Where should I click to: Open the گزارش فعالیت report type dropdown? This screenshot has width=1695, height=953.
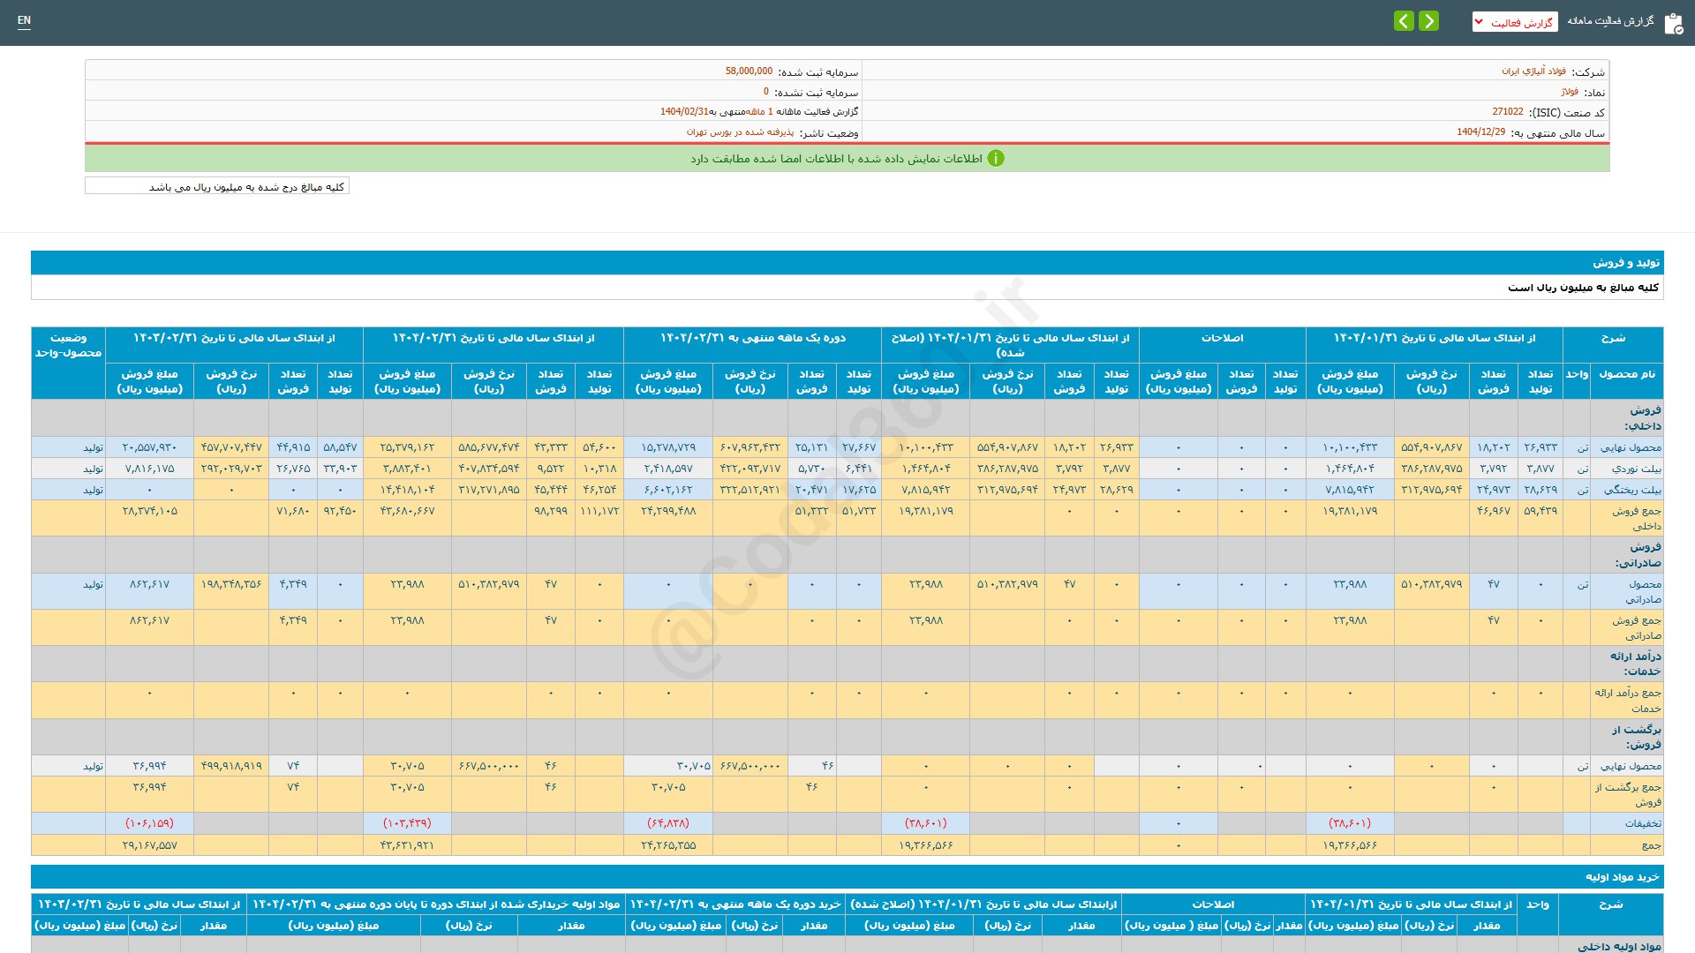coord(1514,23)
